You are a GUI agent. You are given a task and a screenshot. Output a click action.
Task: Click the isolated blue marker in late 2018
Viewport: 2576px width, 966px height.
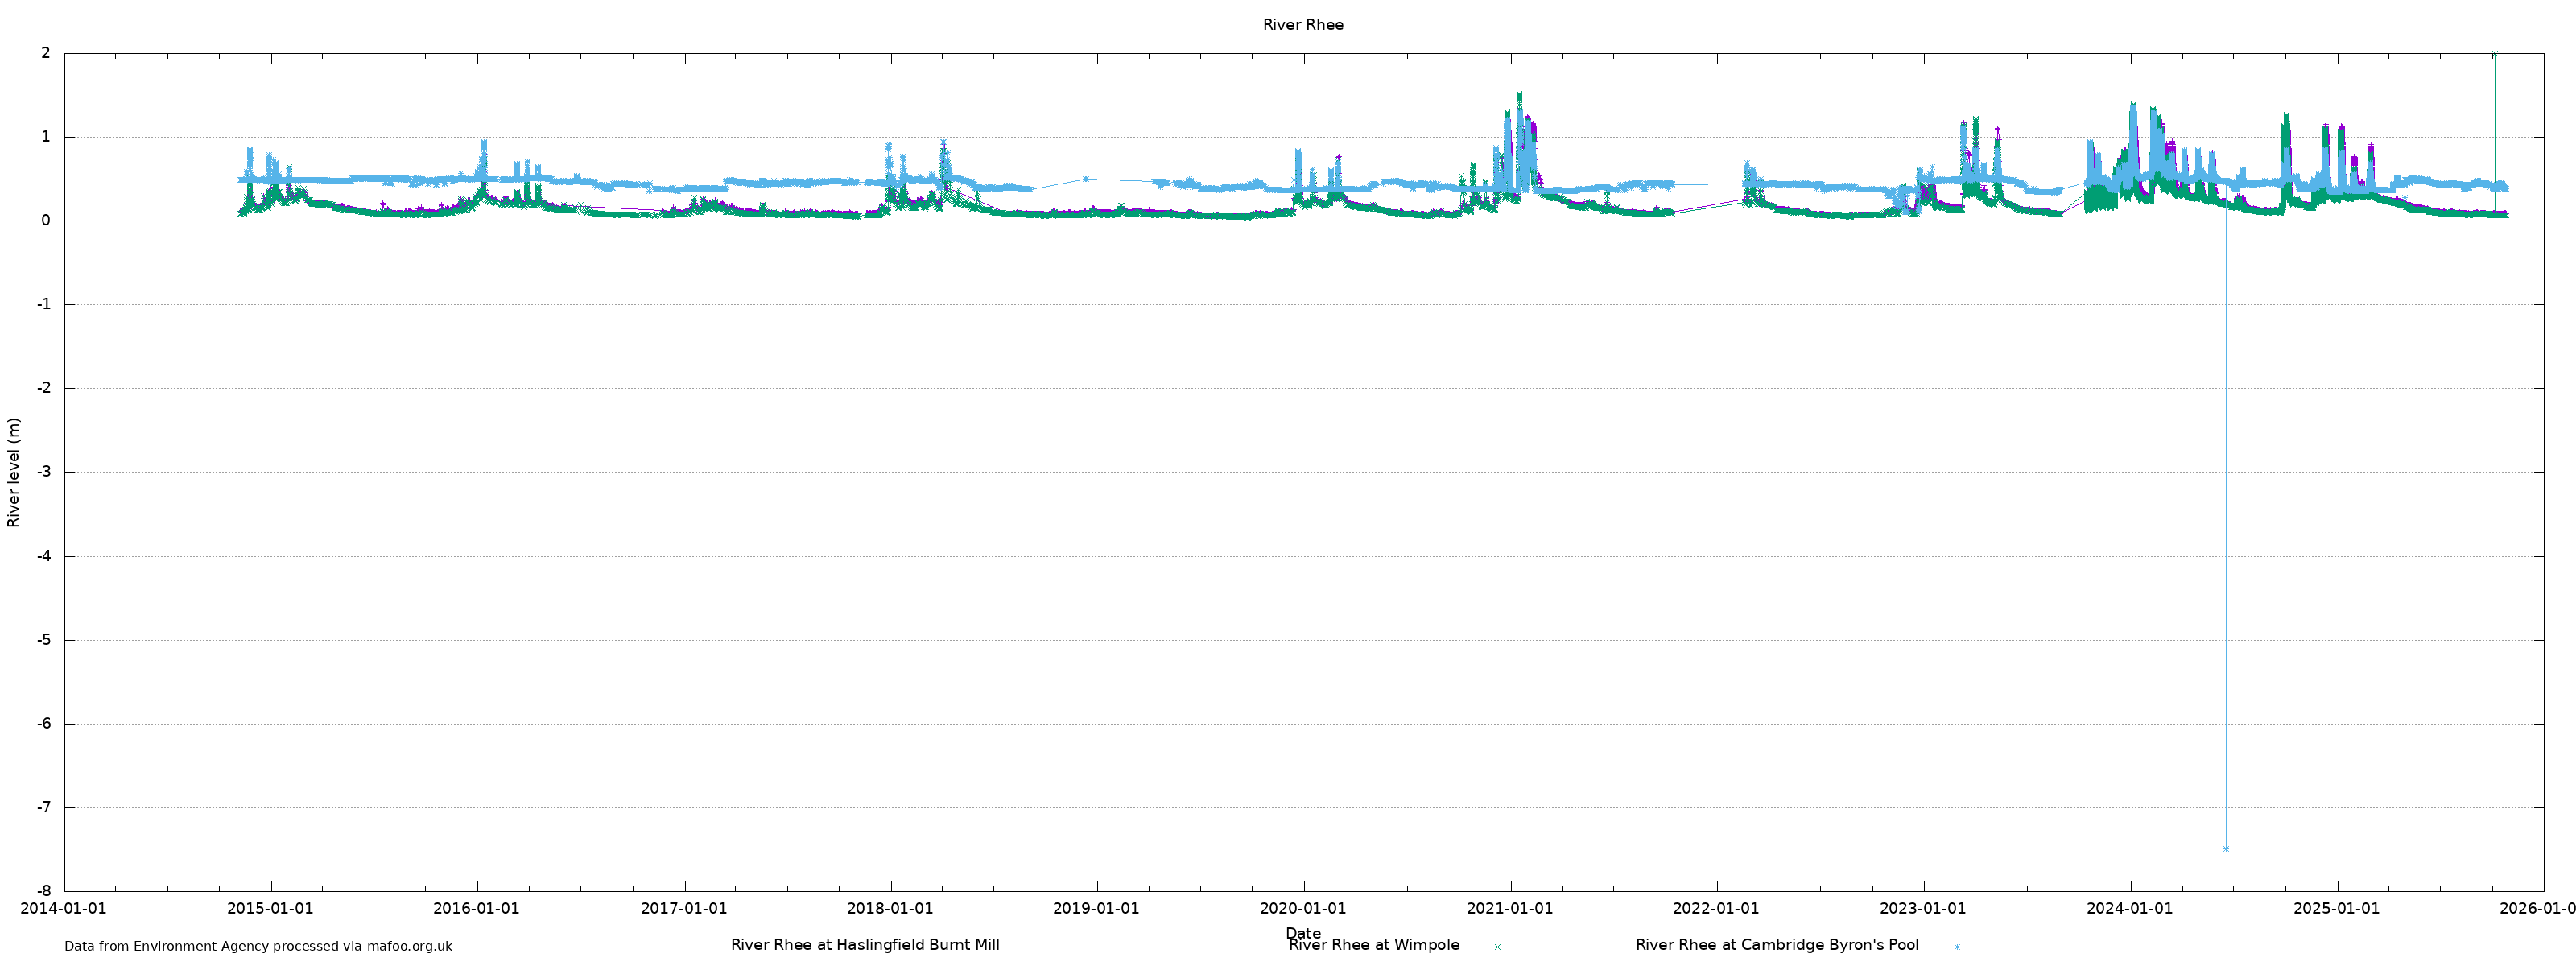(1086, 179)
